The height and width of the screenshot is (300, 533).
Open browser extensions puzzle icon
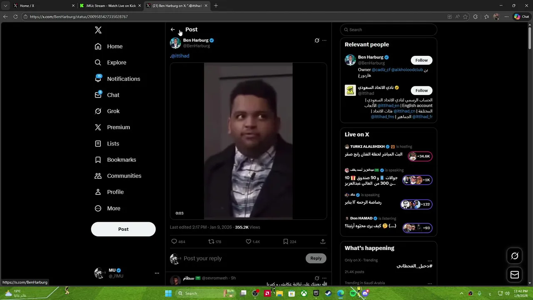[476, 17]
